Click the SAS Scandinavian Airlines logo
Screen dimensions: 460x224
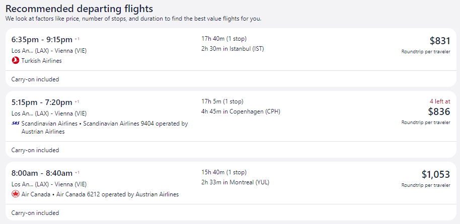16,124
